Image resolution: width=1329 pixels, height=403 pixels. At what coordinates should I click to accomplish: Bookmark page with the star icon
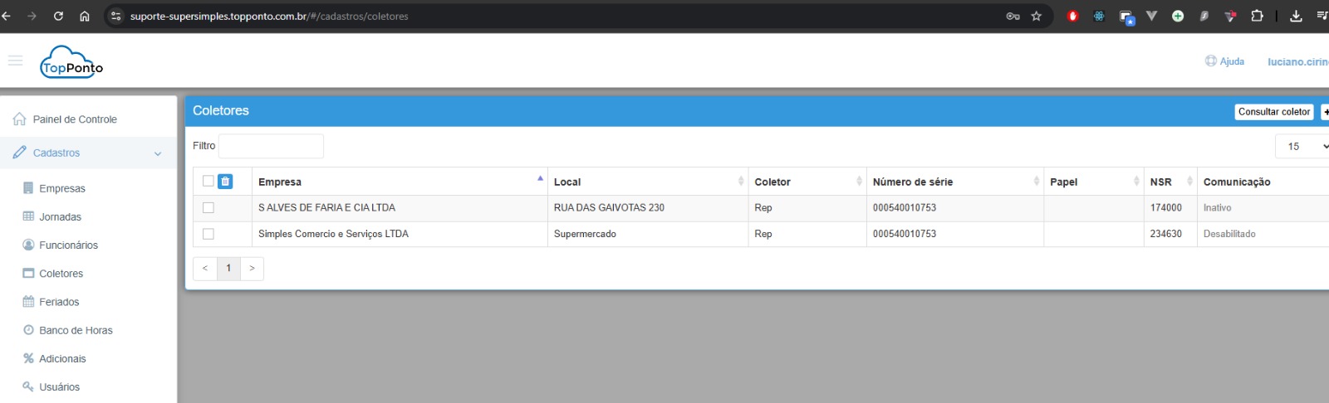tap(1037, 16)
